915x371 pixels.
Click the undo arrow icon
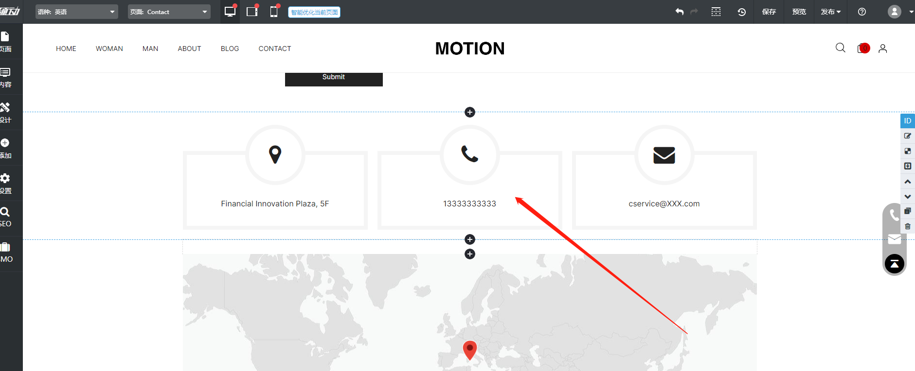[680, 12]
